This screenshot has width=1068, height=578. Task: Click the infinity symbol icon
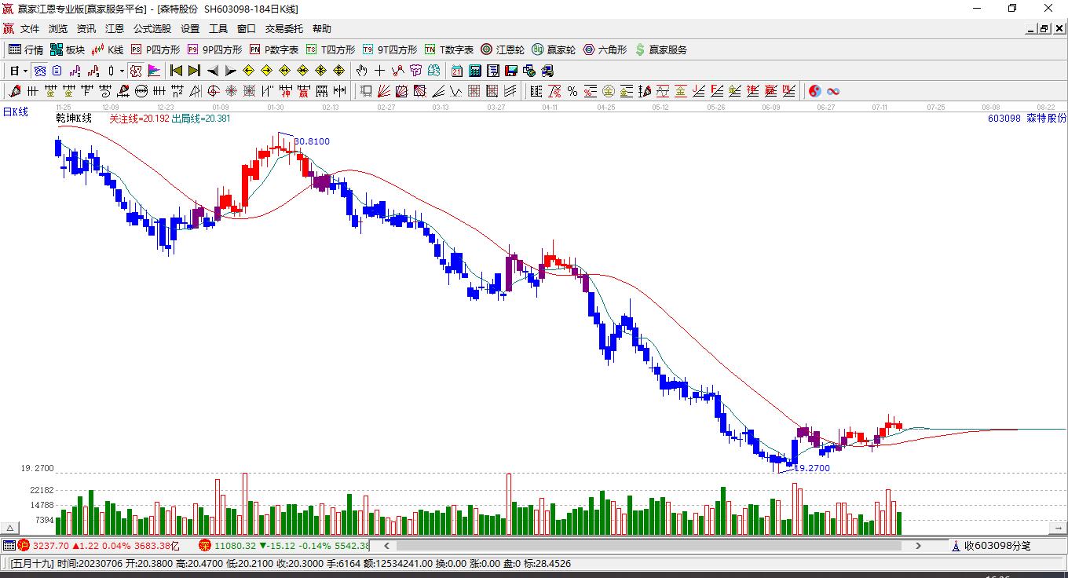(x=833, y=91)
